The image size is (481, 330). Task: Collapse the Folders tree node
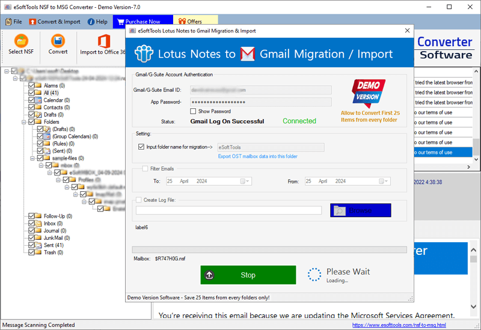click(22, 122)
